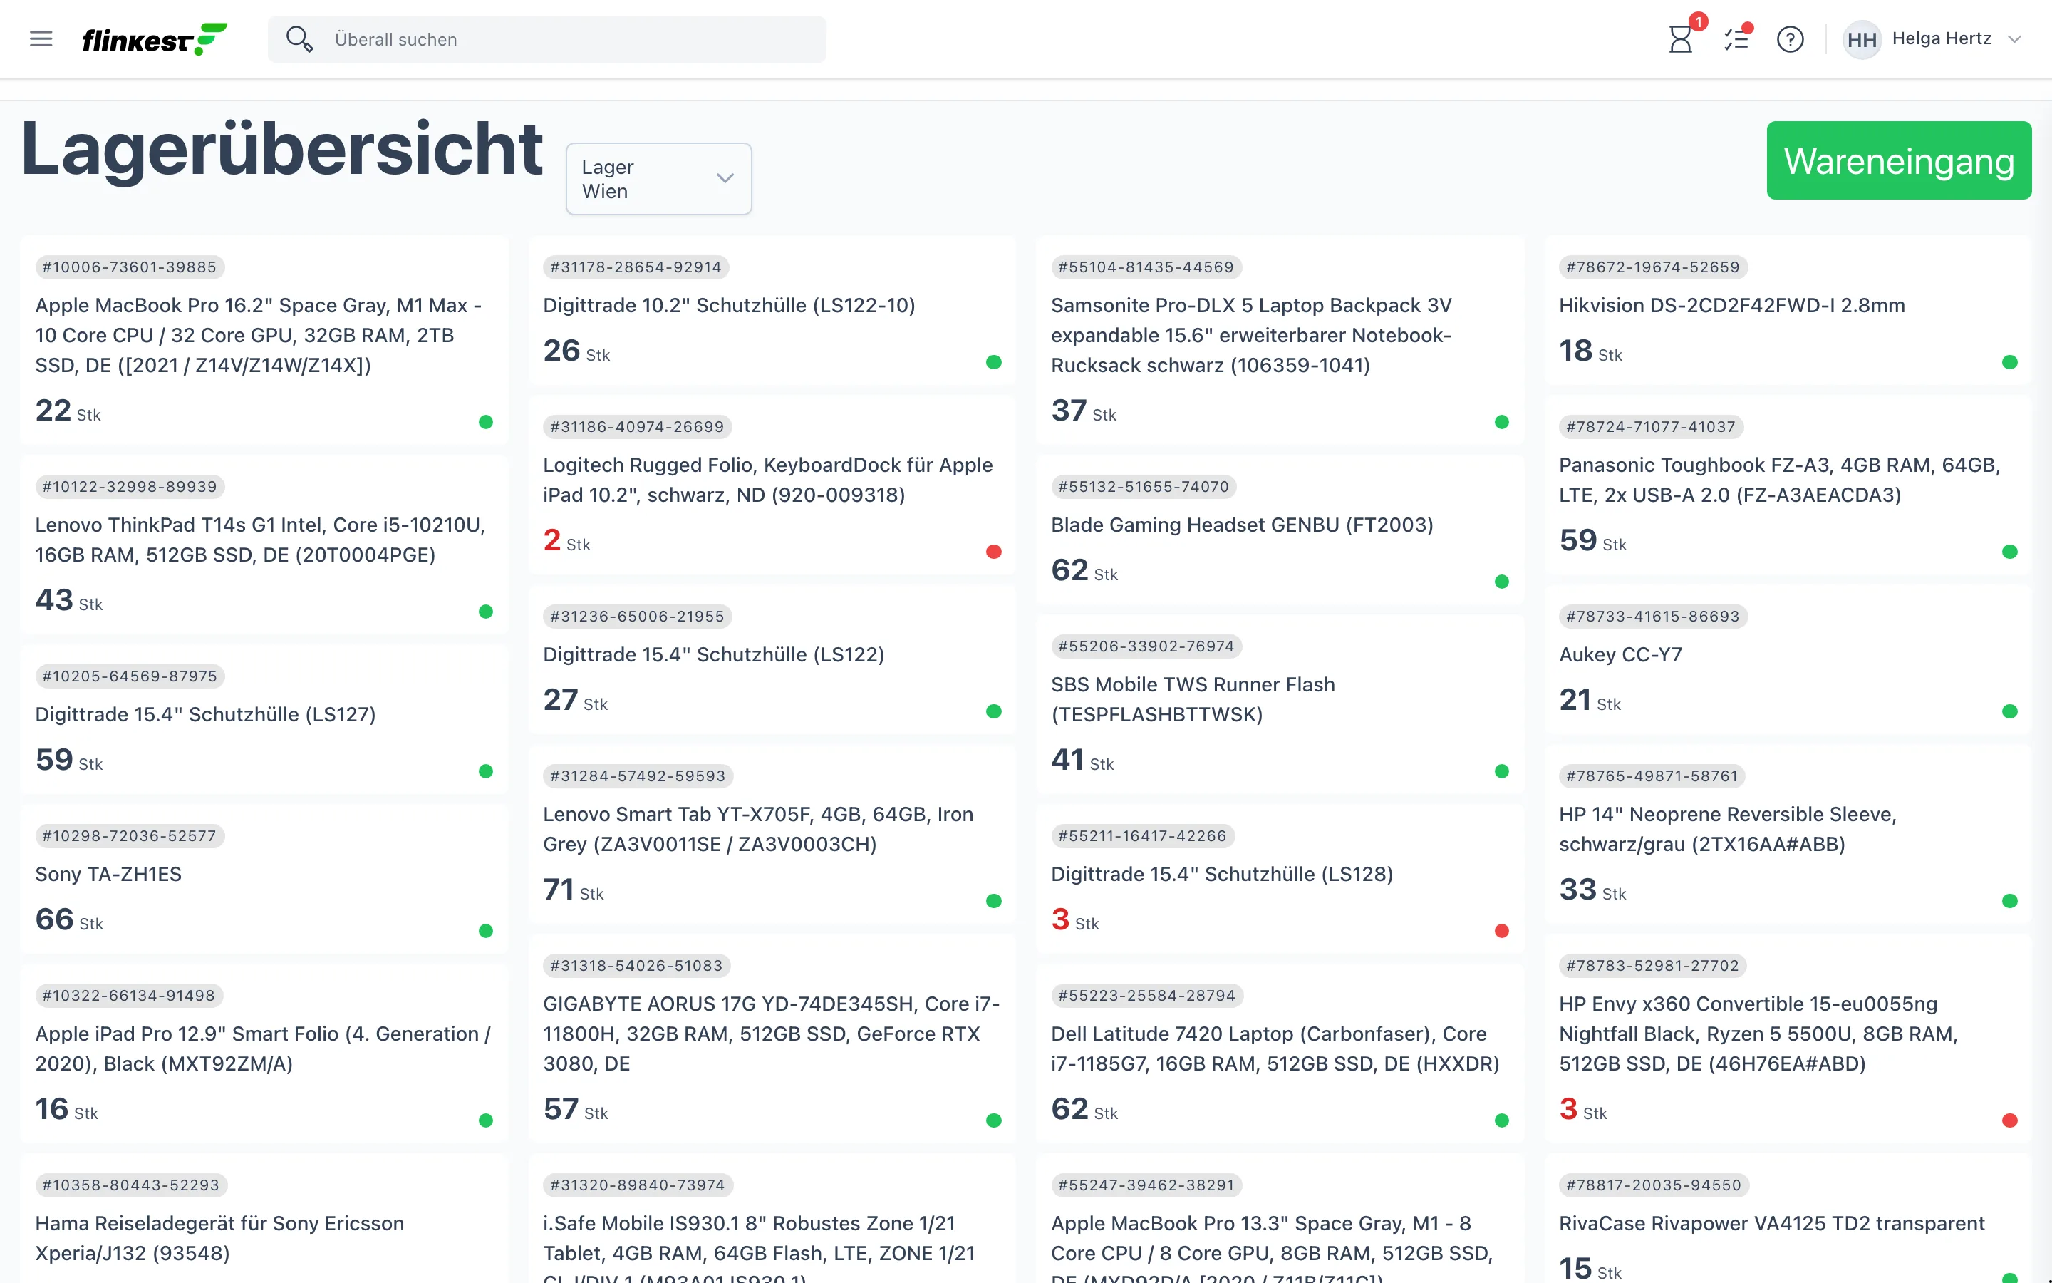The height and width of the screenshot is (1283, 2052).
Task: Select the Dell Latitude 7420 Laptop title
Action: coord(1275,1048)
